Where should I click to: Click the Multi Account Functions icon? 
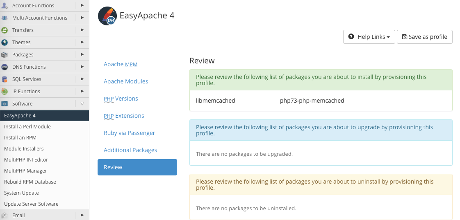[5, 18]
